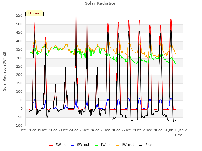Click the LW_in legend label
Screen dimensions: 202x151
pyautogui.click(x=106, y=145)
